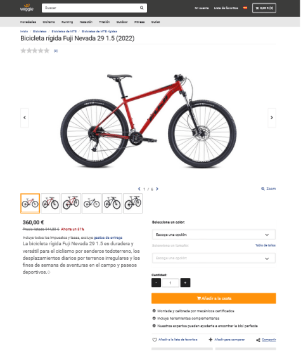Screen dimensions: 301x351
Task: Decrease quantity with minus button
Action: pyautogui.click(x=156, y=283)
